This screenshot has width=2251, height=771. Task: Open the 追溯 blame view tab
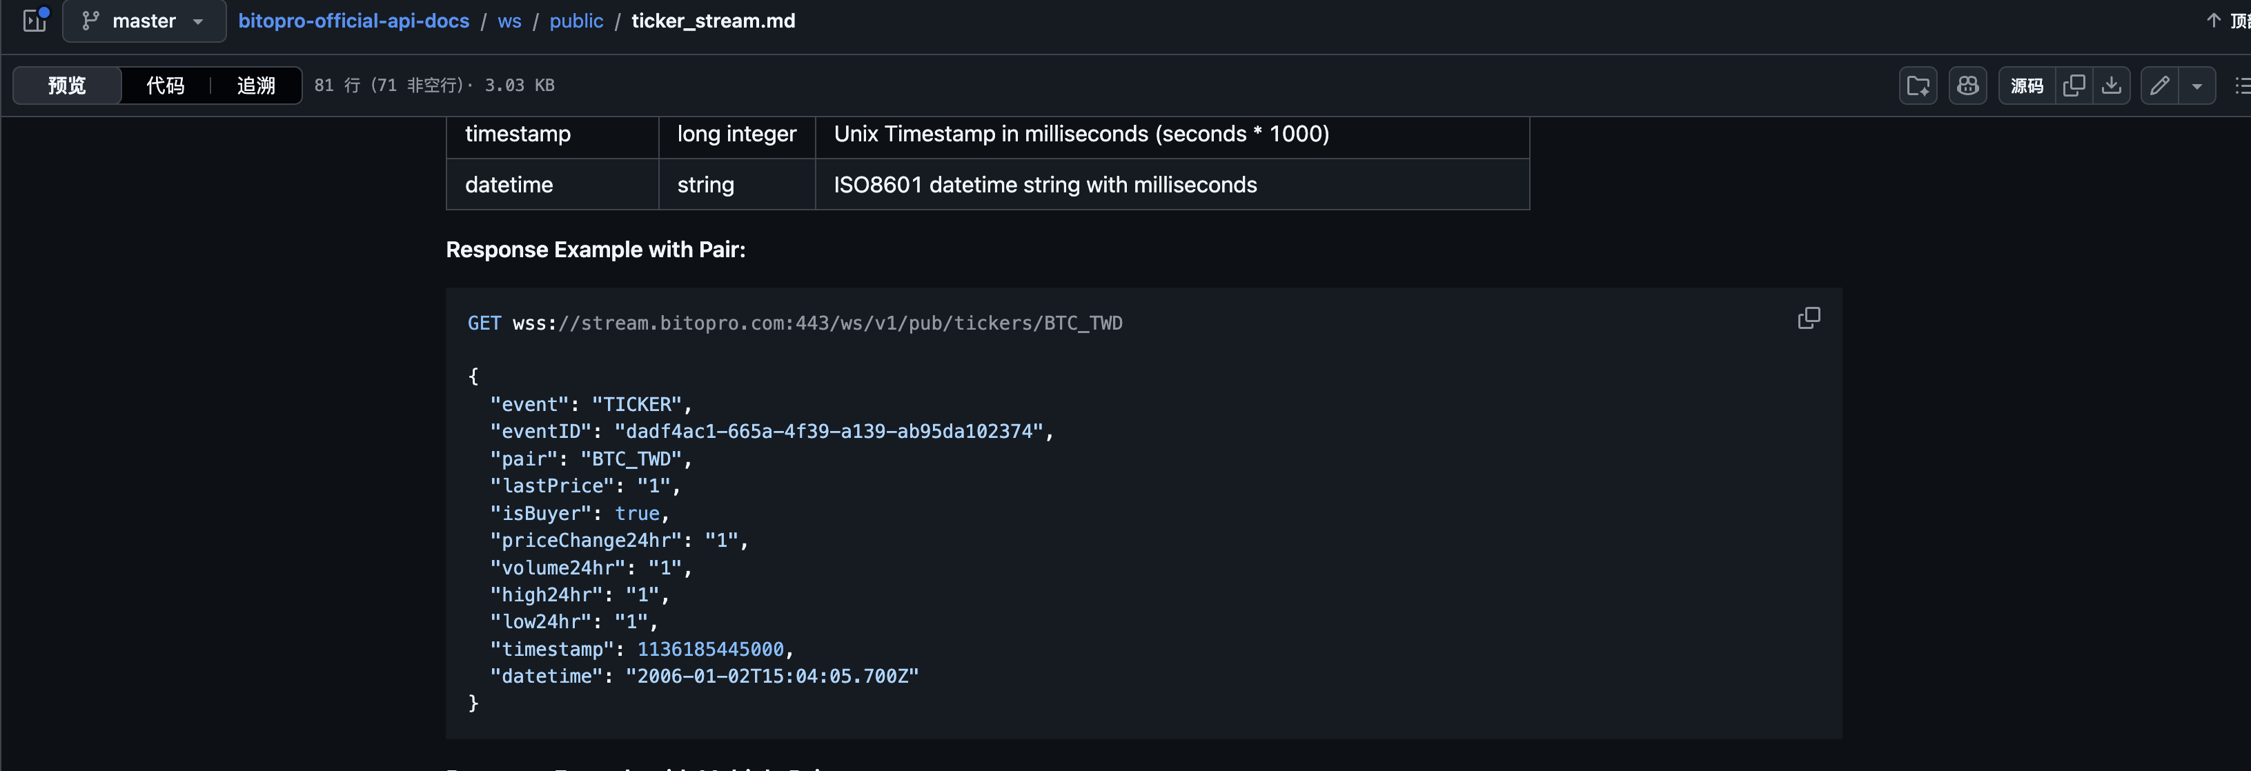(x=256, y=86)
